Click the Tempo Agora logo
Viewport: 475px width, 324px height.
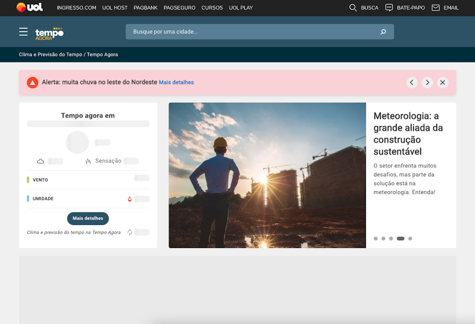pyautogui.click(x=49, y=34)
